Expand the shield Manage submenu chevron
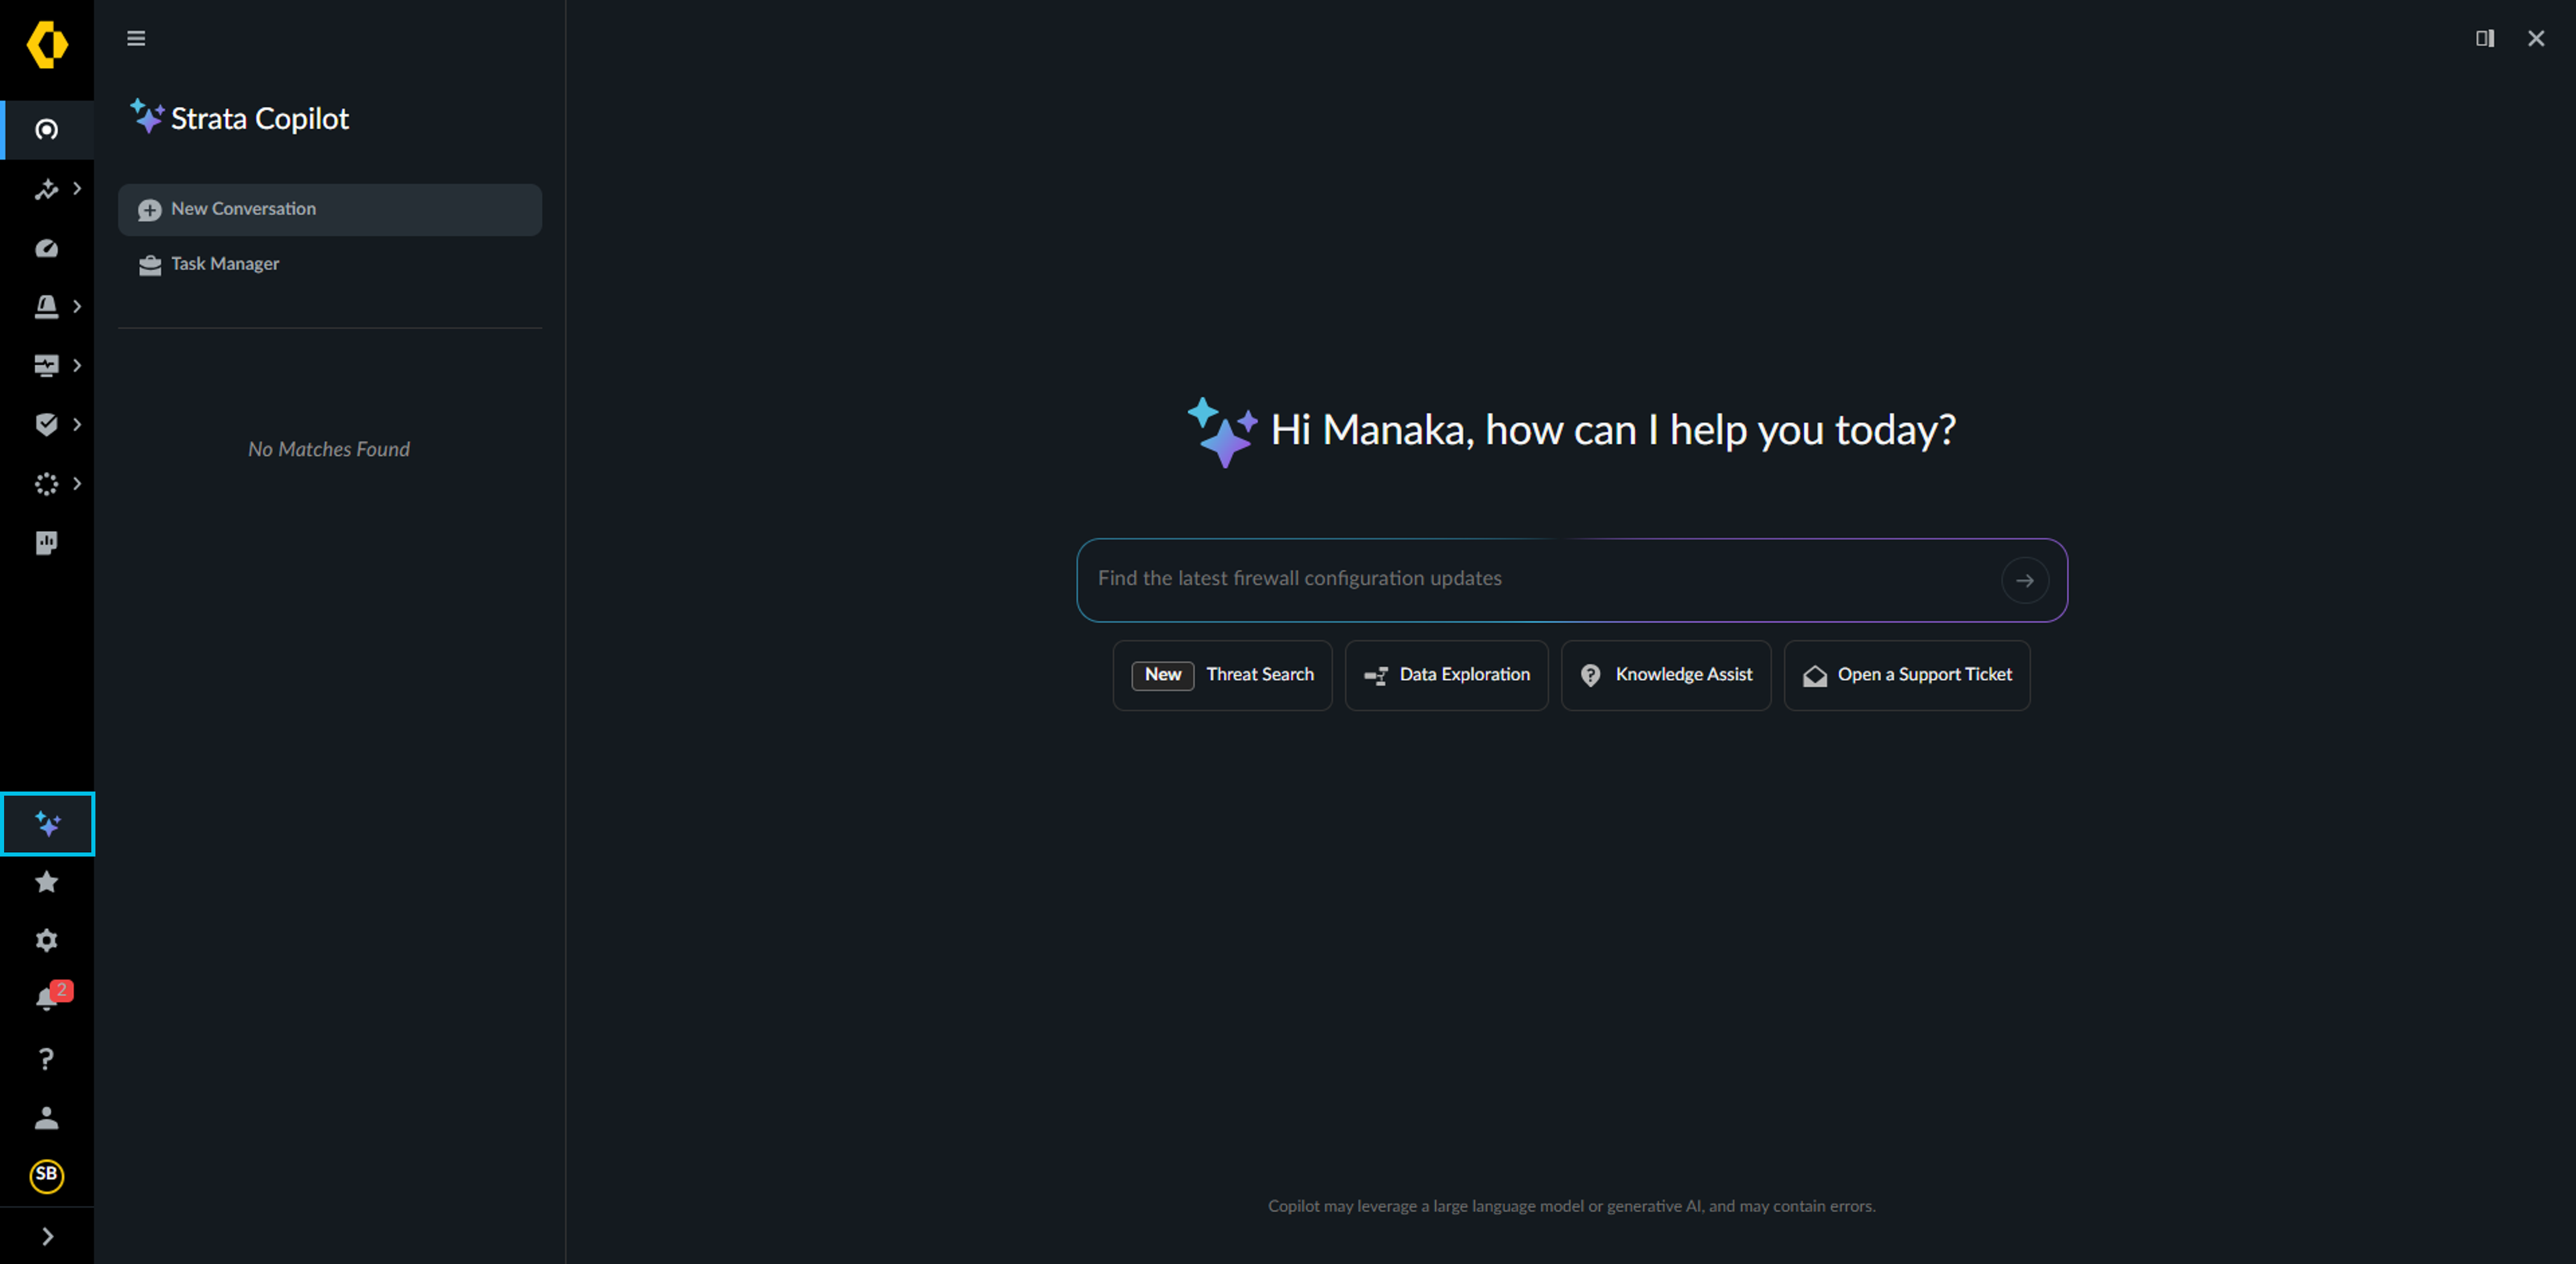This screenshot has height=1264, width=2576. (77, 425)
